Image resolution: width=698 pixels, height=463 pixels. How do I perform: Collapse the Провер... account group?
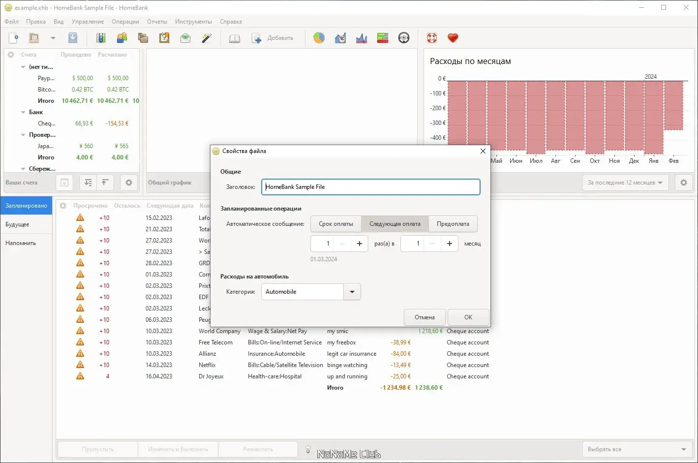click(x=23, y=135)
